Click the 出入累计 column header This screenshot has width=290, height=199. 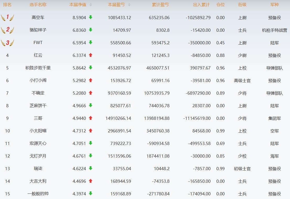click(201, 5)
